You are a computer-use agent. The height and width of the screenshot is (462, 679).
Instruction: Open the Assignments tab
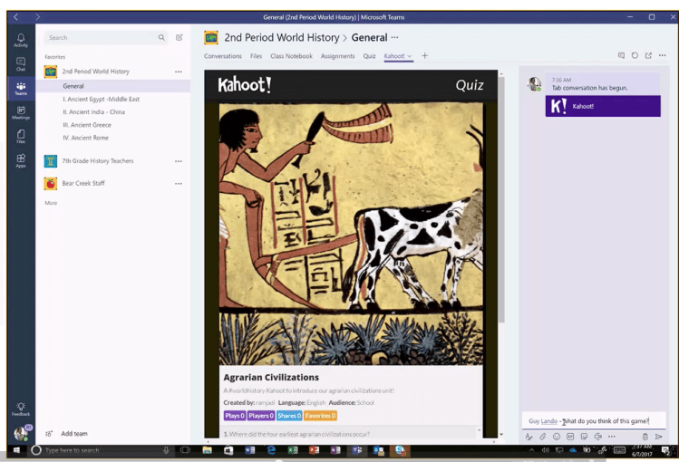tap(337, 56)
